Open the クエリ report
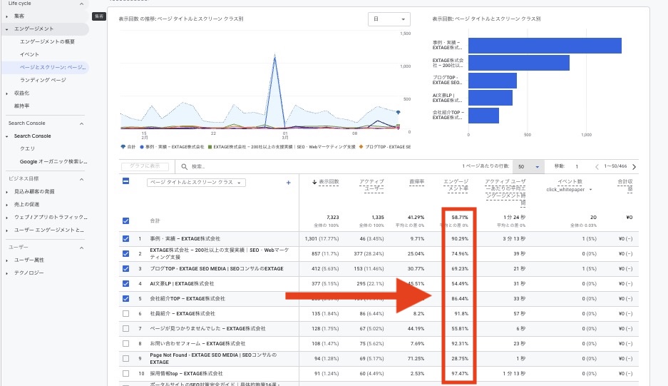668x386 pixels. pyautogui.click(x=27, y=148)
